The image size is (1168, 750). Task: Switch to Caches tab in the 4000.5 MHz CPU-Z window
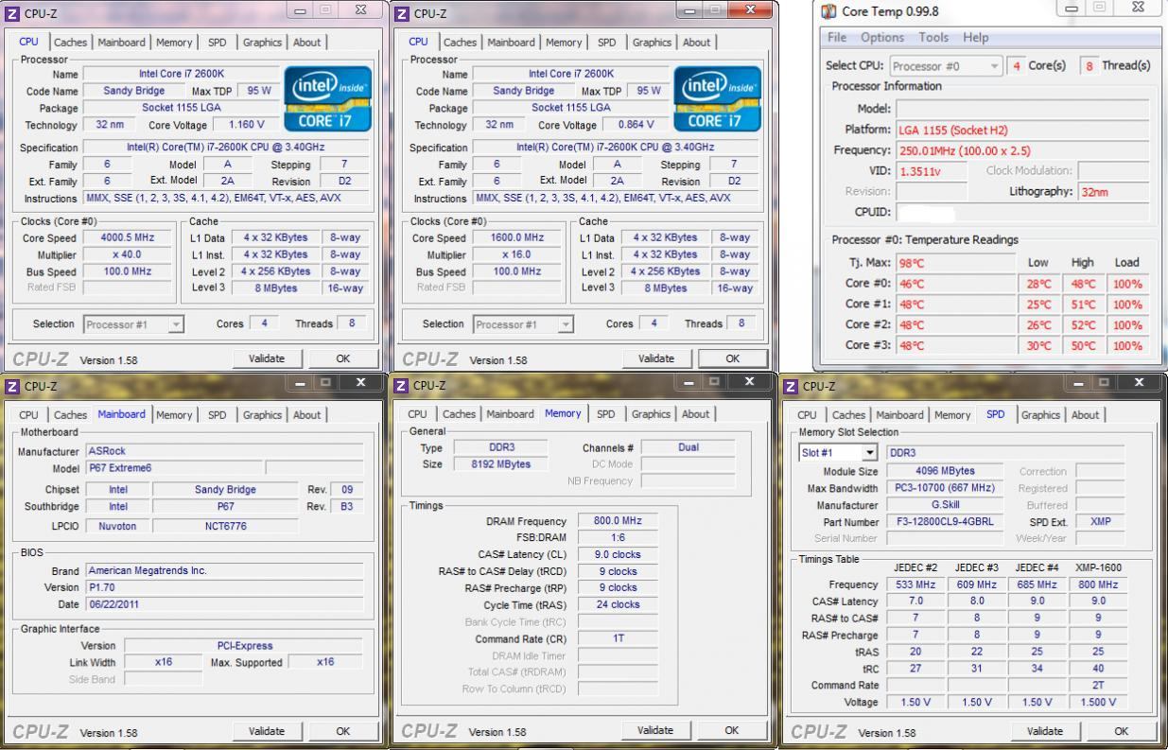(71, 43)
